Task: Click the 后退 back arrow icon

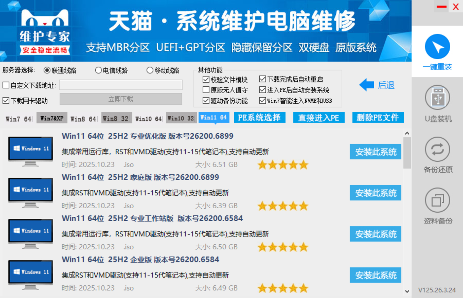Action: [x=367, y=85]
